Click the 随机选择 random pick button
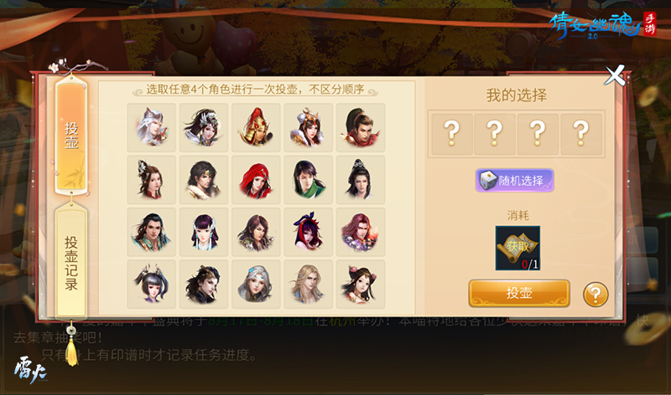The image size is (671, 395). 515,180
